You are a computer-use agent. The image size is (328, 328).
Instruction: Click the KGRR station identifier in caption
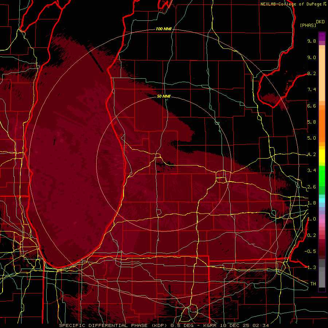(210, 325)
